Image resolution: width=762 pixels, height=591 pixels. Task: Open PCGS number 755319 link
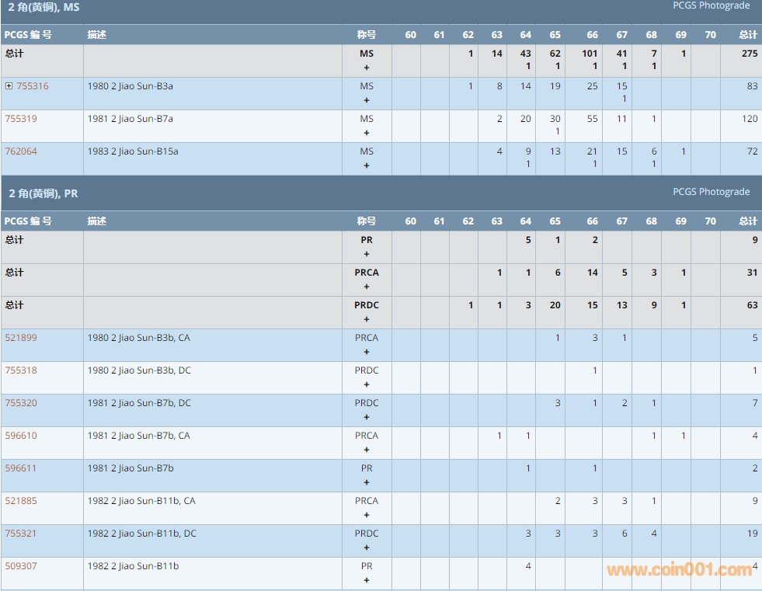tap(21, 119)
